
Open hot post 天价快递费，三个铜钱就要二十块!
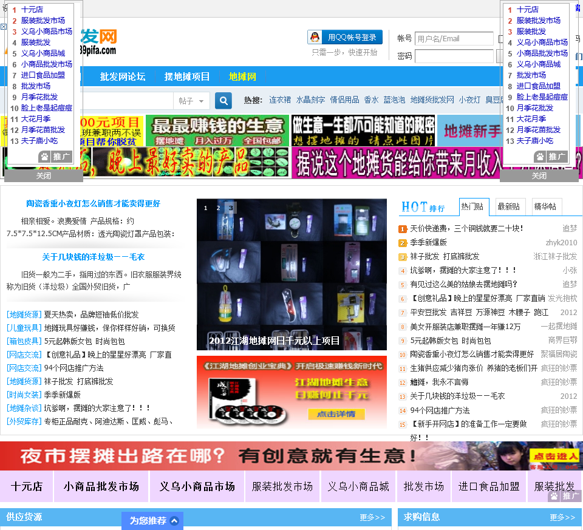click(466, 229)
